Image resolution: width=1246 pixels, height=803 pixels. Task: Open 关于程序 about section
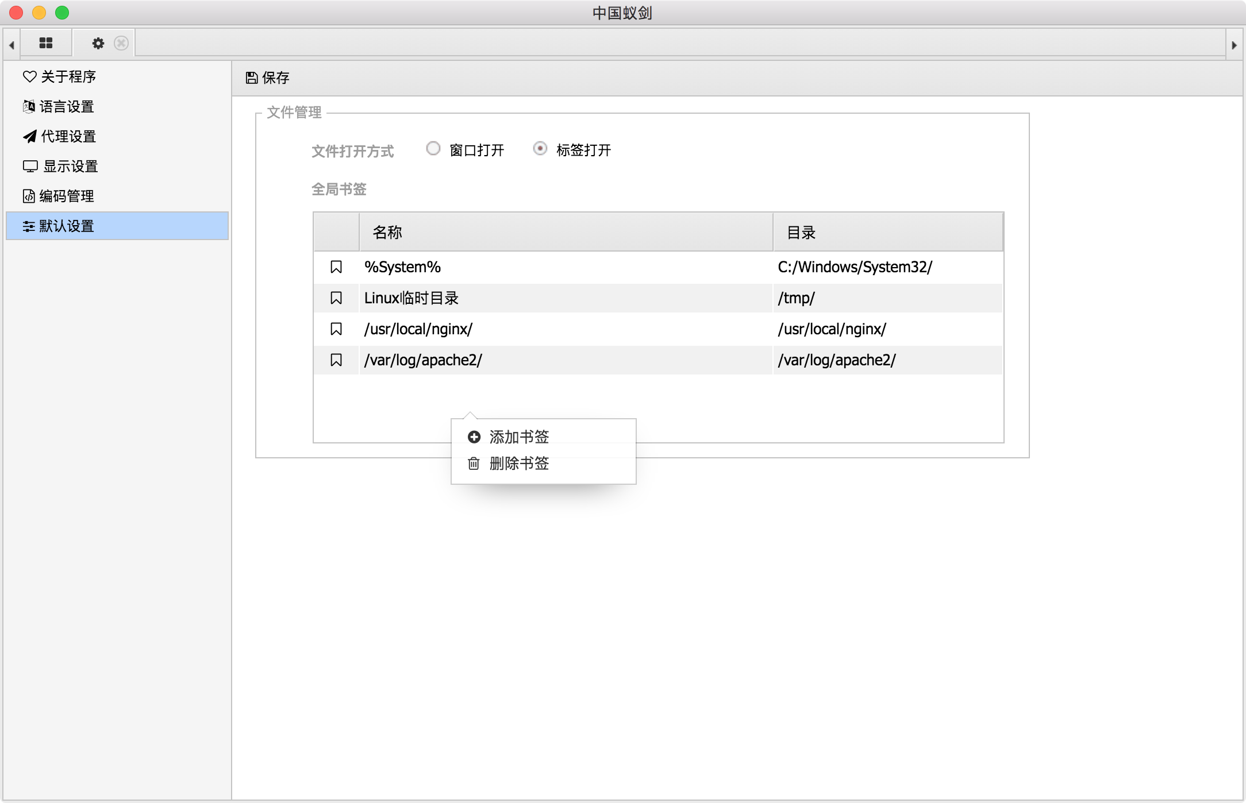click(x=68, y=76)
